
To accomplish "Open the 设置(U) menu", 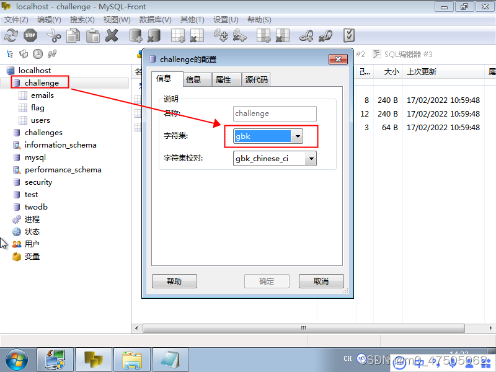I will [226, 20].
